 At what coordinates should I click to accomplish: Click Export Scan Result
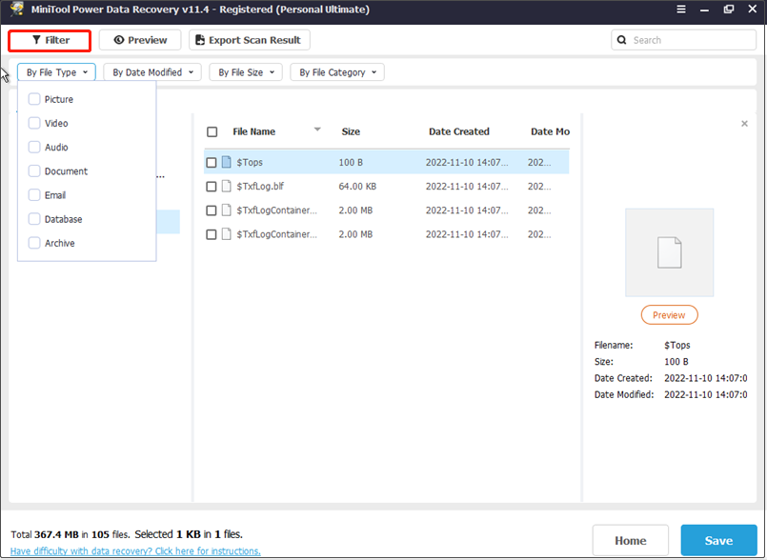coord(250,40)
